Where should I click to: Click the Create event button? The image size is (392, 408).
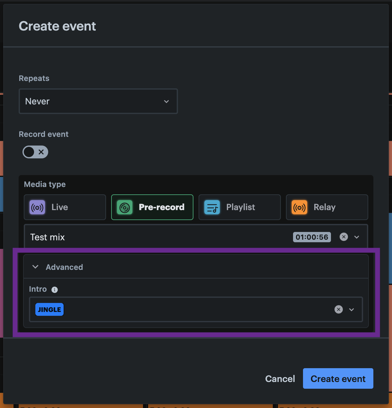(x=338, y=378)
